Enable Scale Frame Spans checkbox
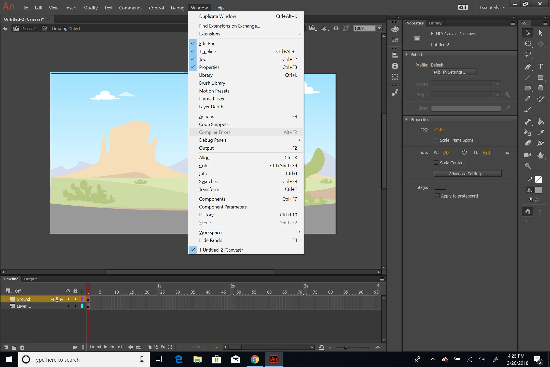 436,140
